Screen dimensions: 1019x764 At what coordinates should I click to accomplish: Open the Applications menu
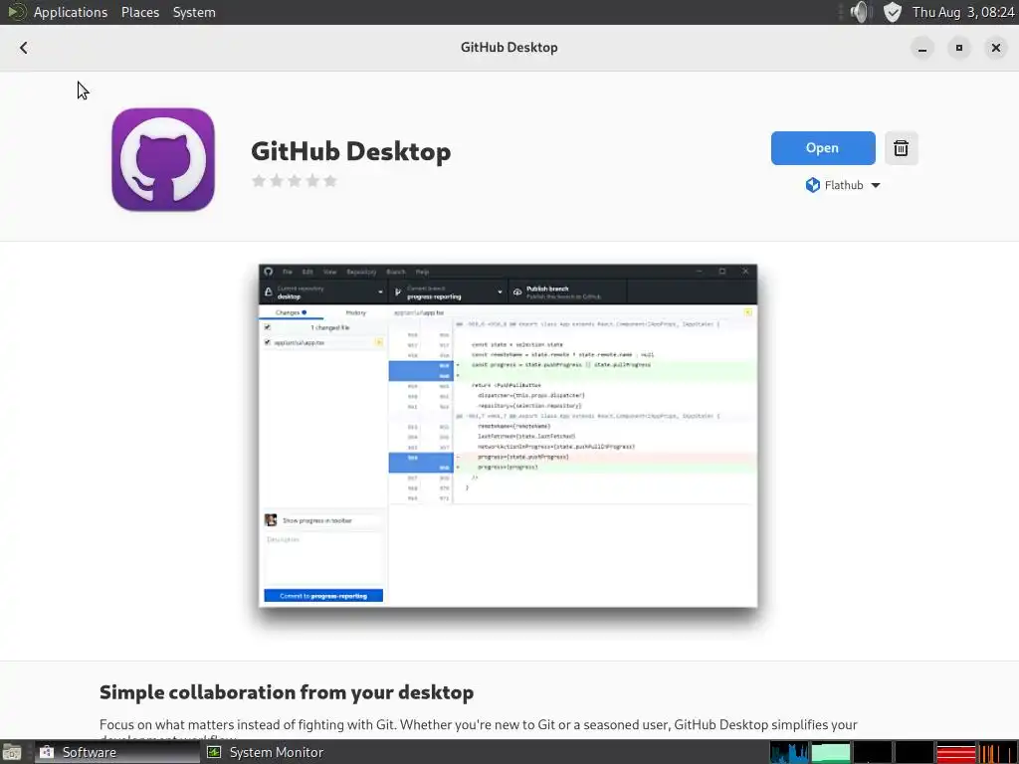coord(71,12)
